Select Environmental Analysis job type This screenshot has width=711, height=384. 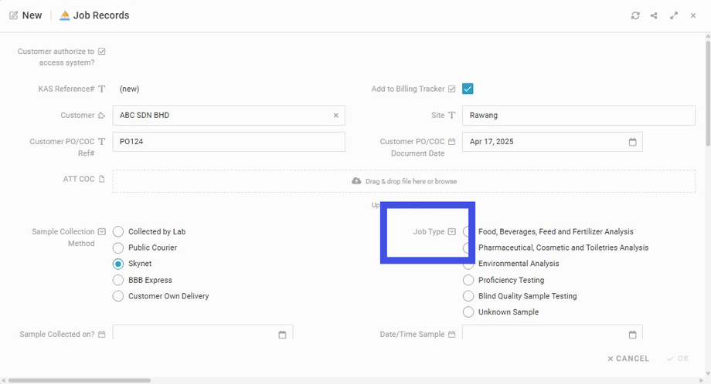(468, 264)
